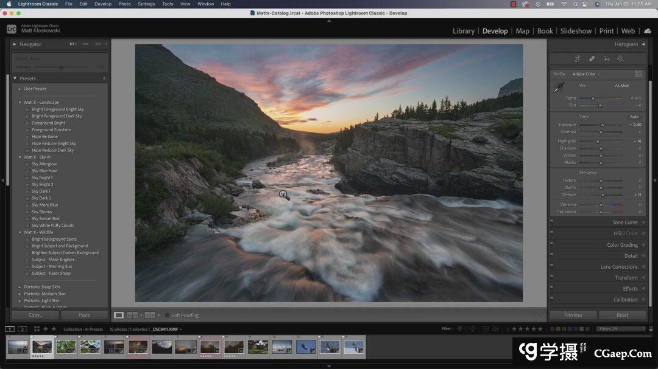Expand the Tone Curve panel
The image size is (658, 369).
pos(625,222)
